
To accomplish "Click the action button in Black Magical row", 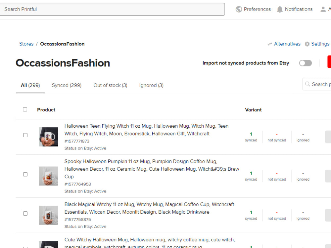I will (x=328, y=215).
